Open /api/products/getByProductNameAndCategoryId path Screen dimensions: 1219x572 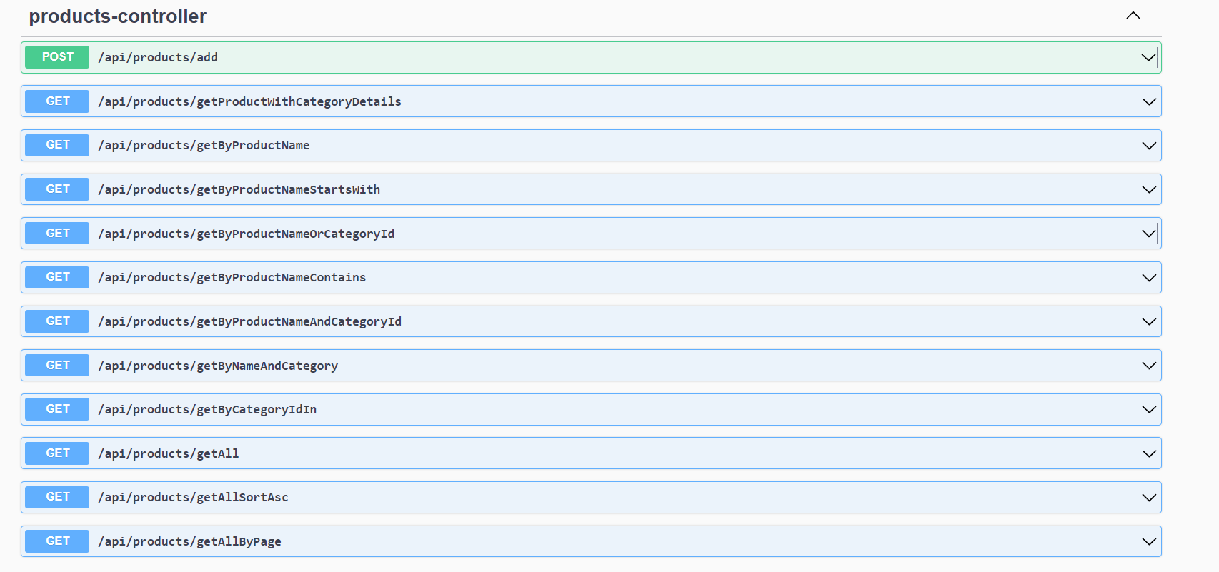pos(249,321)
